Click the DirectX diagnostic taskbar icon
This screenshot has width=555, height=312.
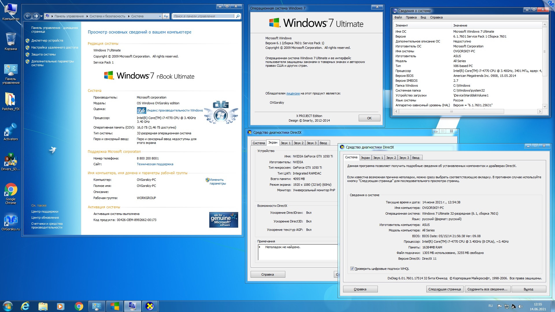149,306
